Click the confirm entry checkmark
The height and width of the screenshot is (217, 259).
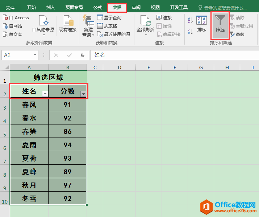(x=69, y=55)
